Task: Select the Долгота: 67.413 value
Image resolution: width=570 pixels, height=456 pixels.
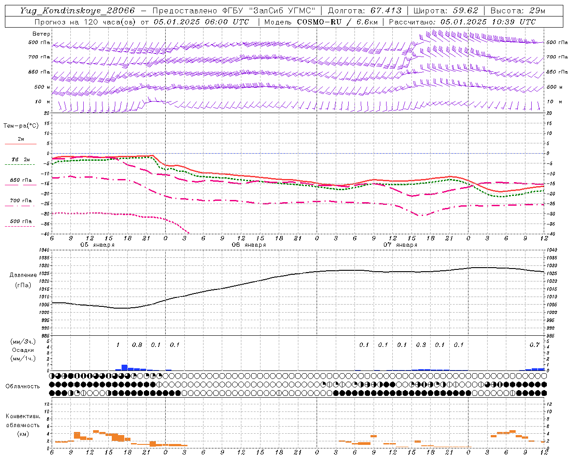Action: tap(365, 11)
